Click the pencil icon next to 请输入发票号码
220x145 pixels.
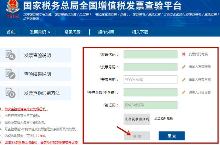[x=184, y=67]
